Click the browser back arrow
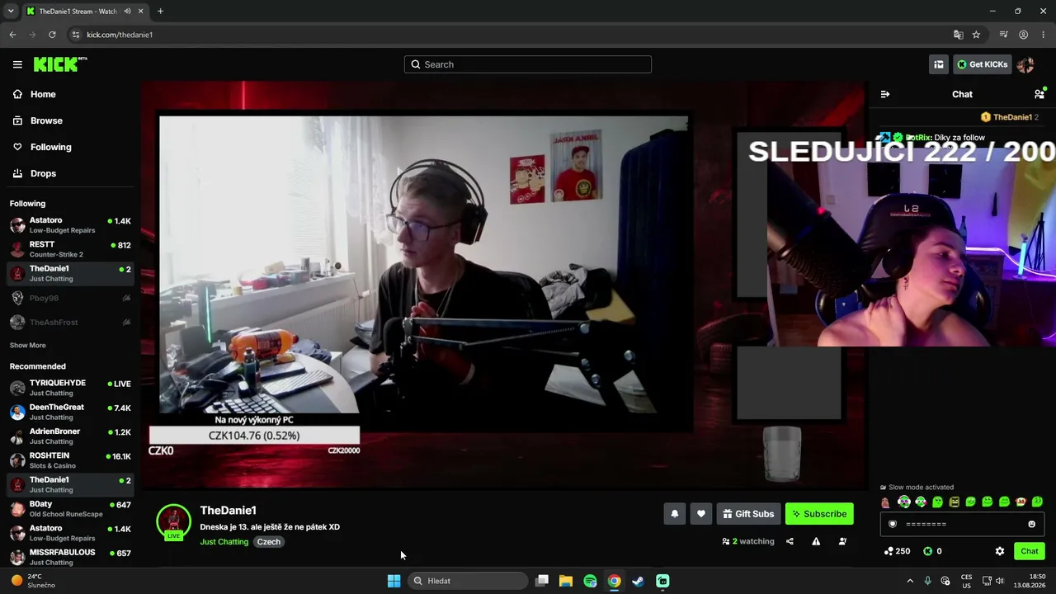The image size is (1056, 594). tap(12, 35)
